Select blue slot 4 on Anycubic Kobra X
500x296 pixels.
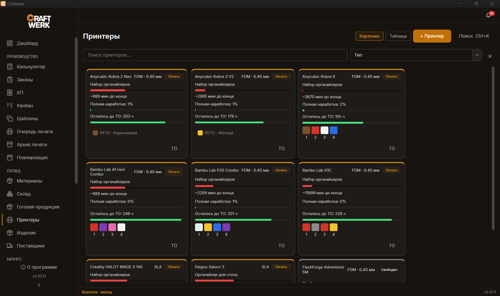pos(334,130)
